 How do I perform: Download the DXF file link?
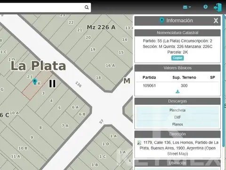coord(178,117)
